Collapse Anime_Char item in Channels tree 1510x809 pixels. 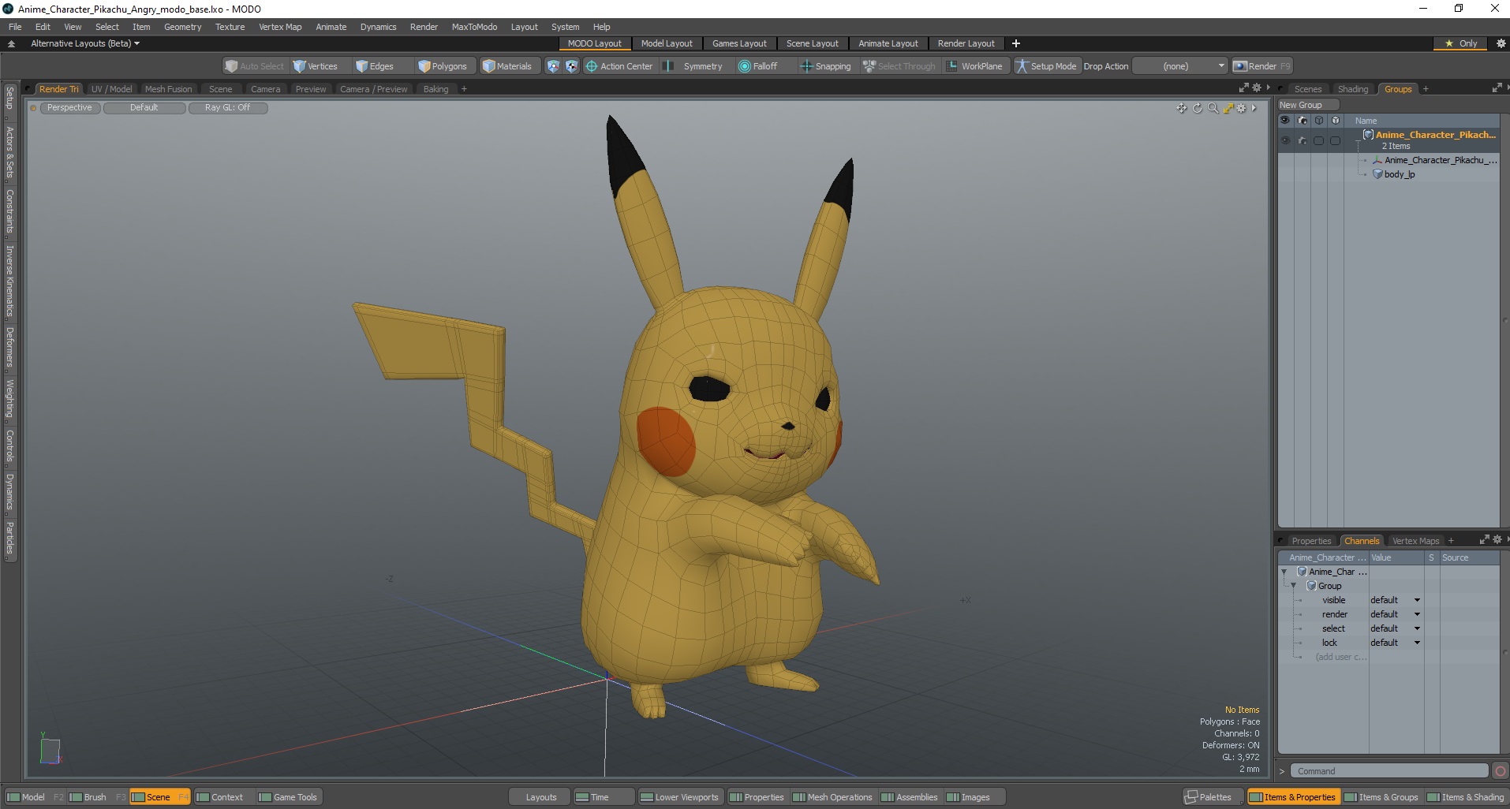pyautogui.click(x=1284, y=572)
